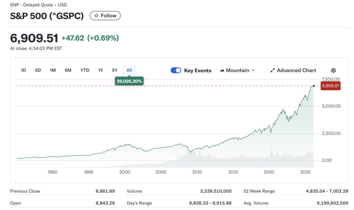The width and height of the screenshot is (354, 210).
Task: Click the 39,025.20% return badge
Action: [x=129, y=81]
